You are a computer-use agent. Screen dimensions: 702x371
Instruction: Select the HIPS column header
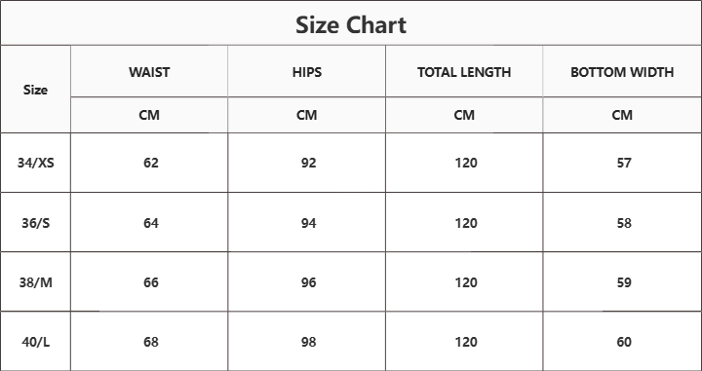coord(307,72)
